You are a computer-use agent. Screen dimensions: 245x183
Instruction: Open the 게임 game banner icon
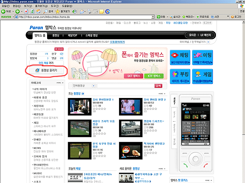click(203, 76)
